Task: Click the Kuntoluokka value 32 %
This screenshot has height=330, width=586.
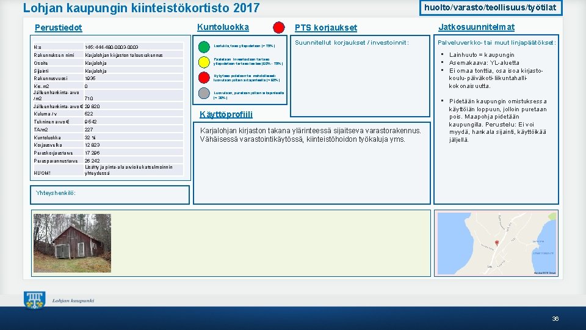Action: [x=90, y=137]
